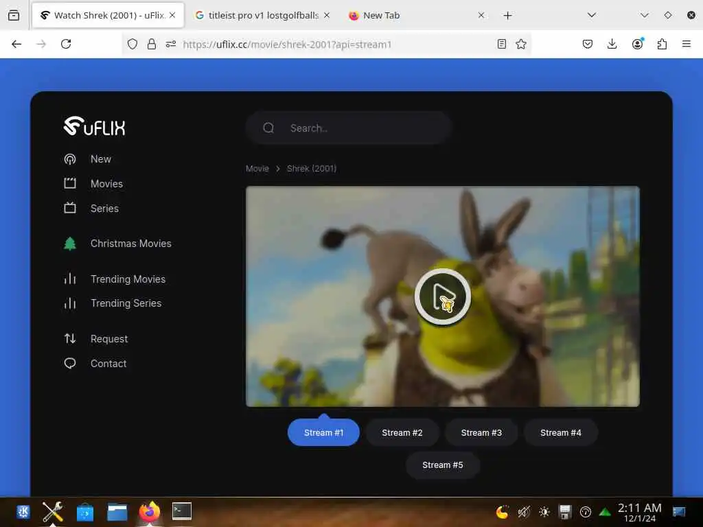The width and height of the screenshot is (703, 527).
Task: Click the system updates tray icon
Action: [x=586, y=511]
